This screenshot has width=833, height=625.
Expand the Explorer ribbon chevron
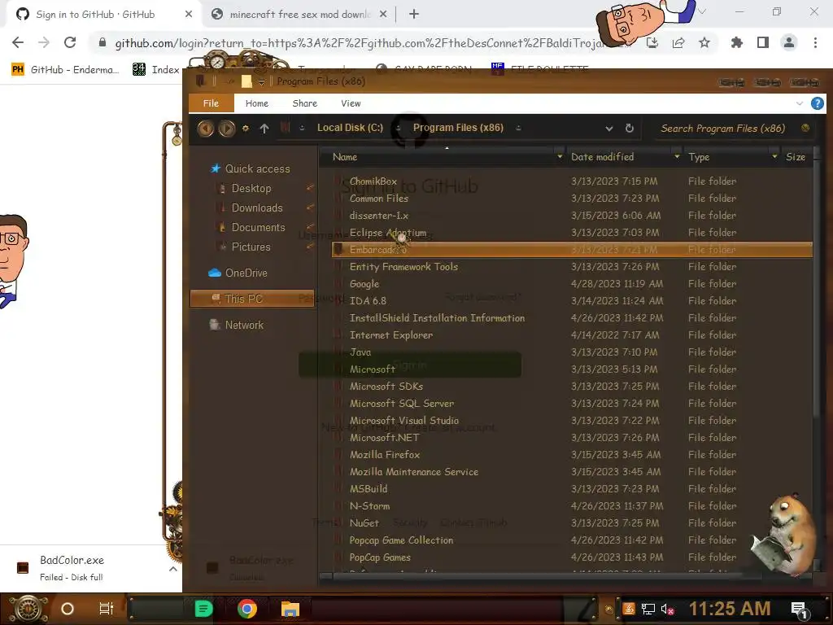click(799, 103)
